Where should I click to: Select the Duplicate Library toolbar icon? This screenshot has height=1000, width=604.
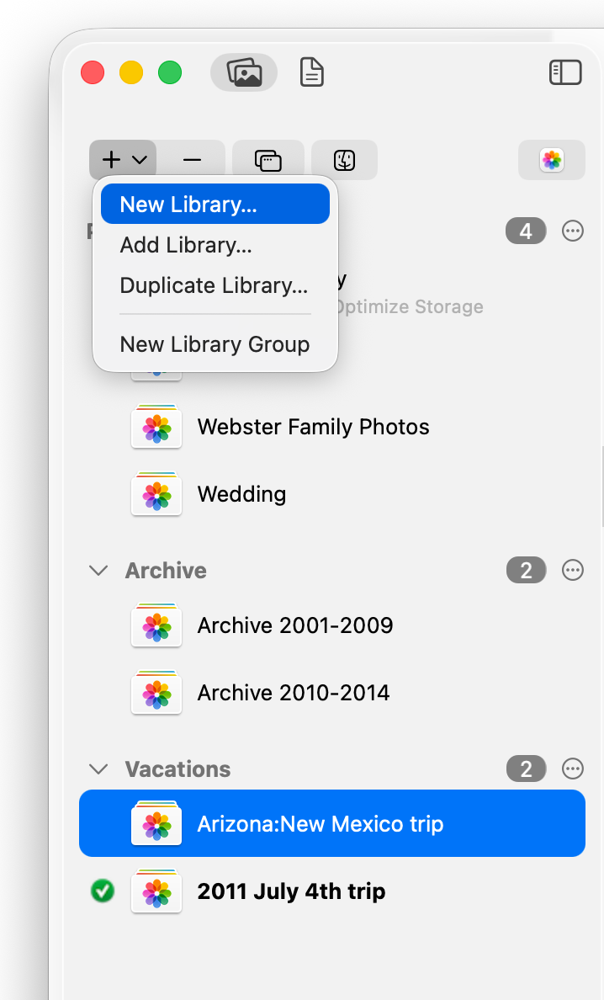click(268, 159)
